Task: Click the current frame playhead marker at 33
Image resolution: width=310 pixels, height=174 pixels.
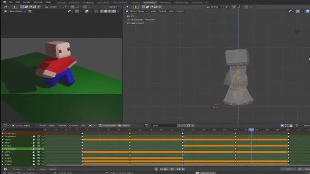Action: point(251,130)
